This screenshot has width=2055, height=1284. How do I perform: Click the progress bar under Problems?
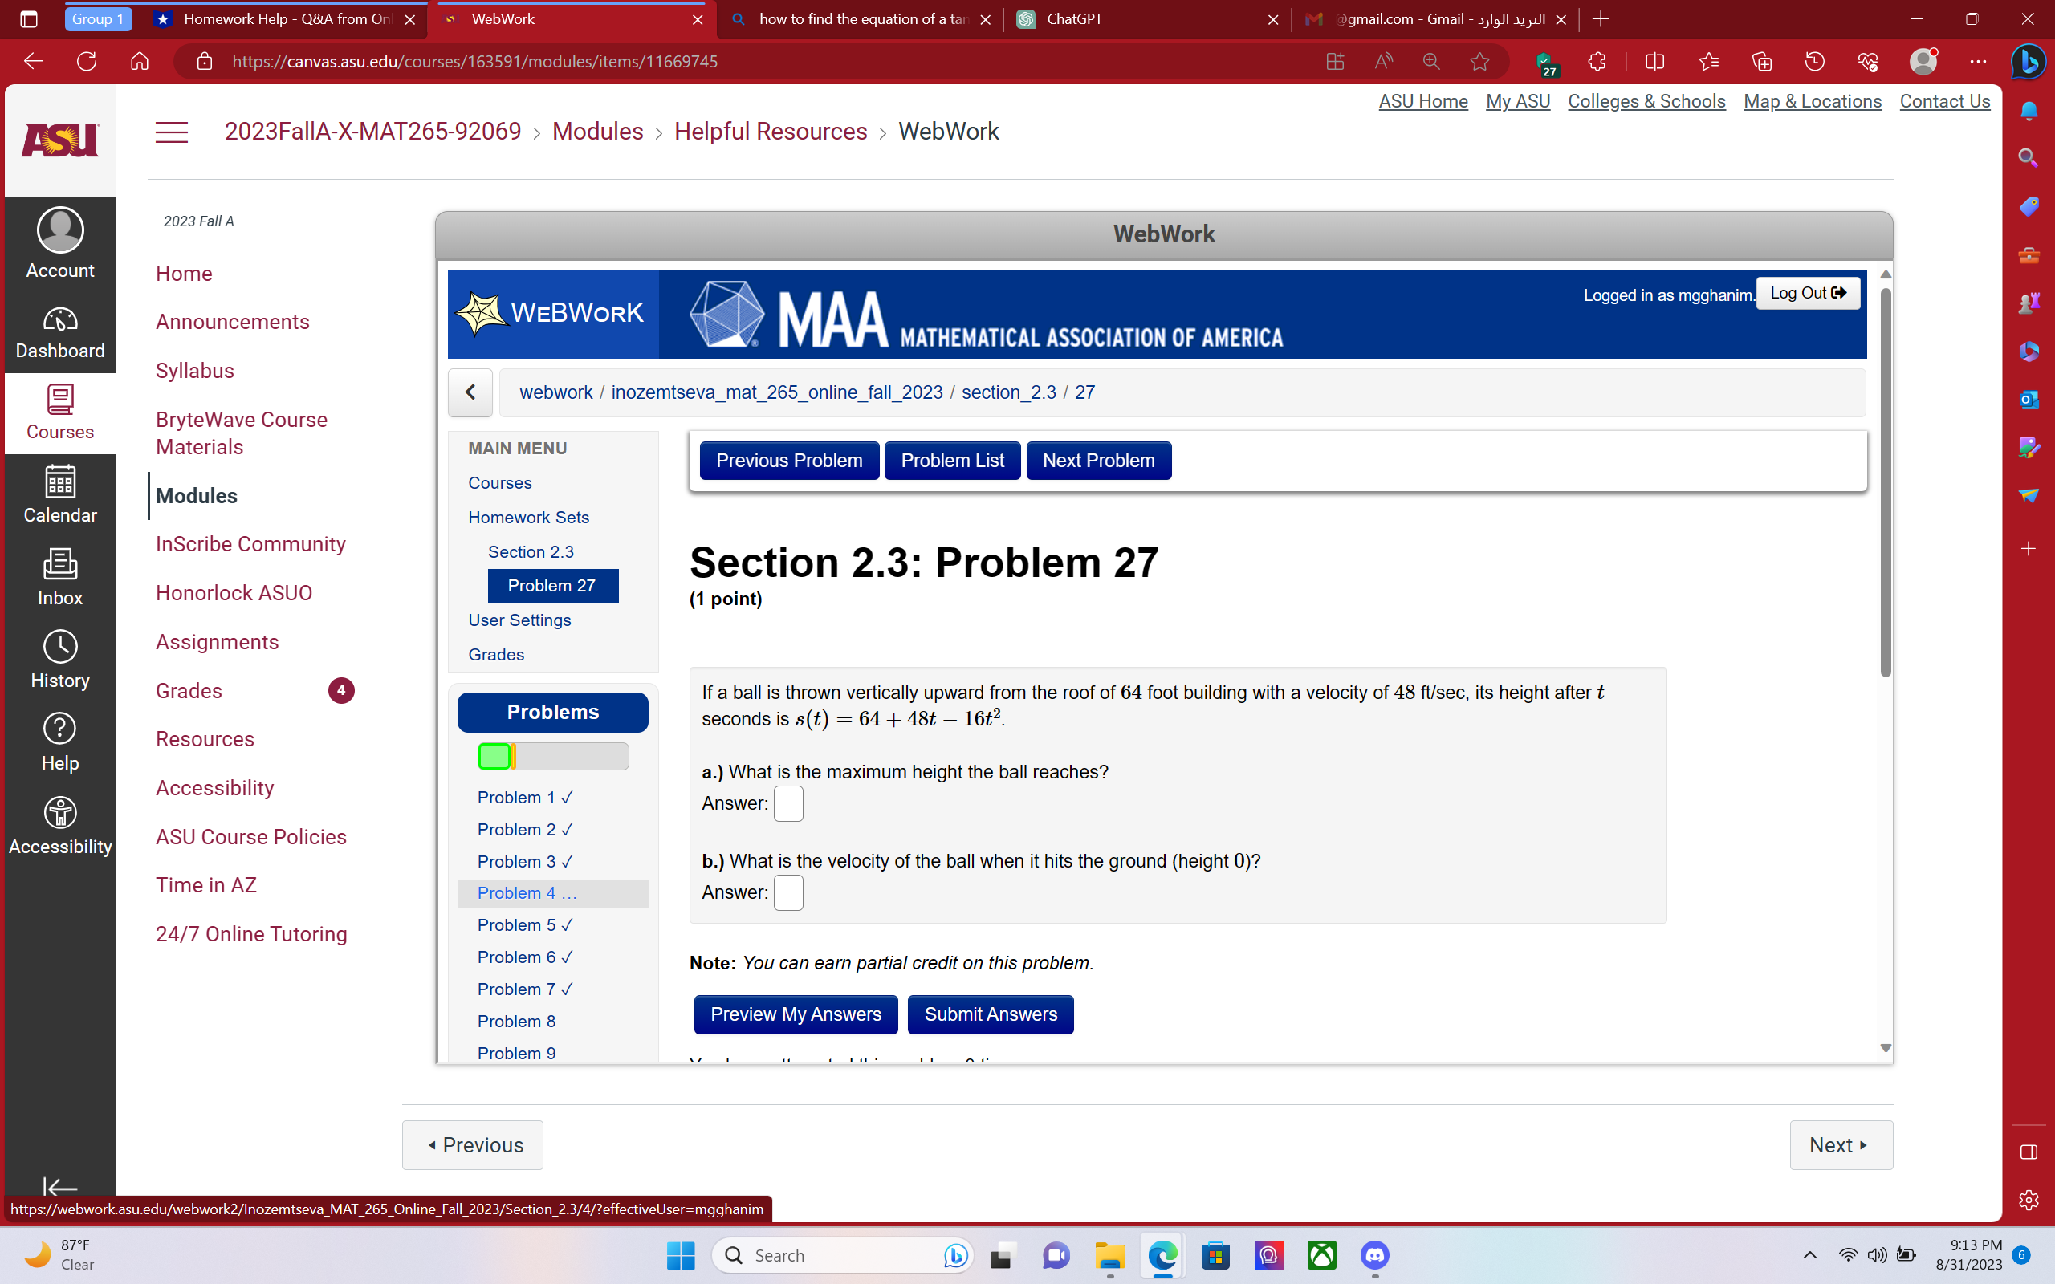coord(552,756)
